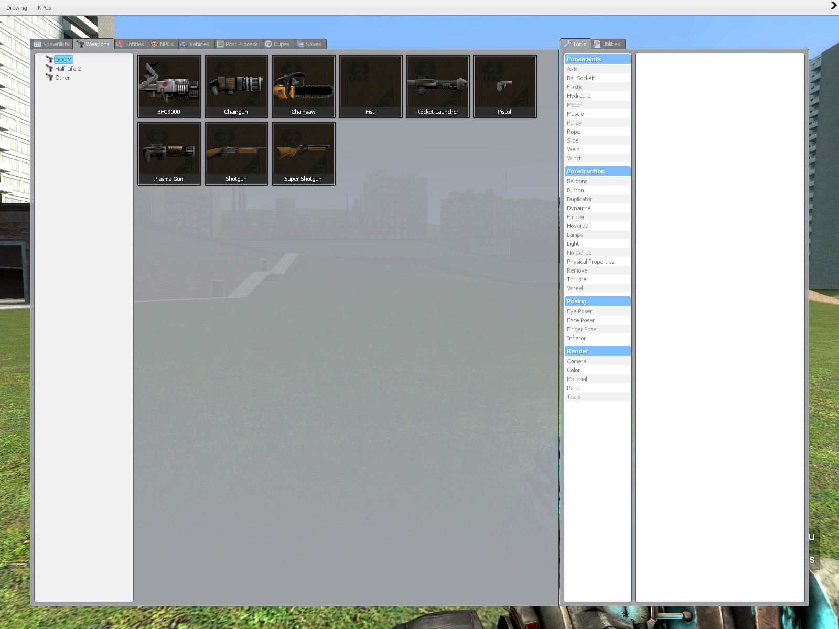Image resolution: width=839 pixels, height=629 pixels.
Task: Pick the Hoverball tool
Action: [x=598, y=226]
